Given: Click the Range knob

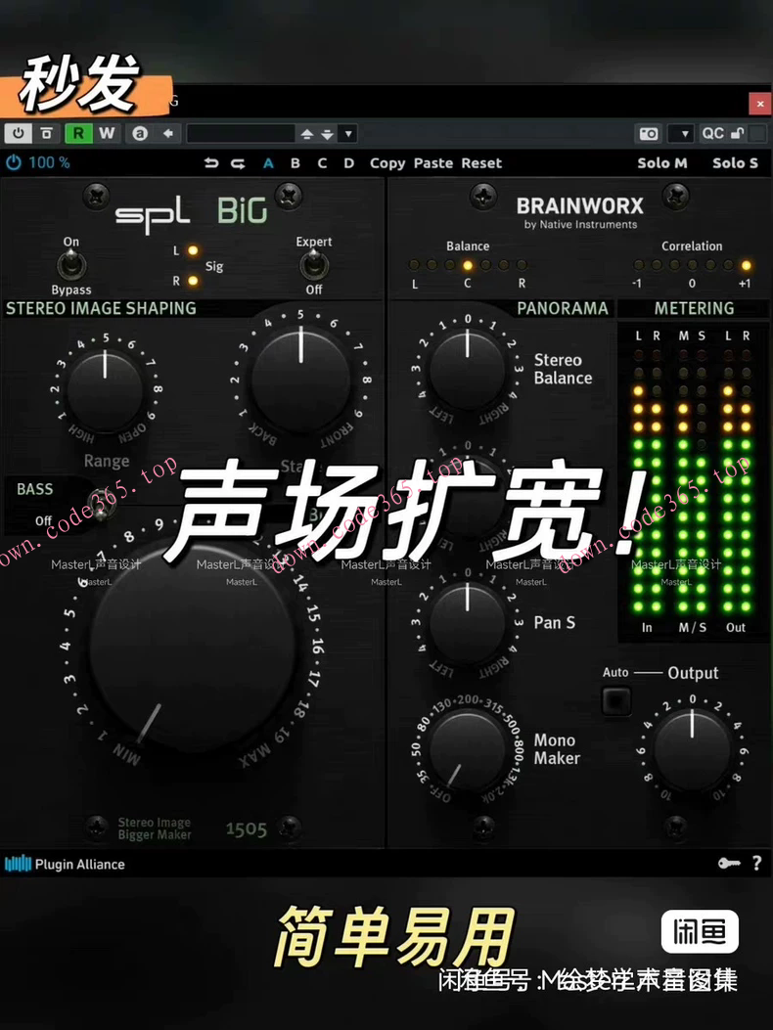Looking at the screenshot, I should point(105,390).
